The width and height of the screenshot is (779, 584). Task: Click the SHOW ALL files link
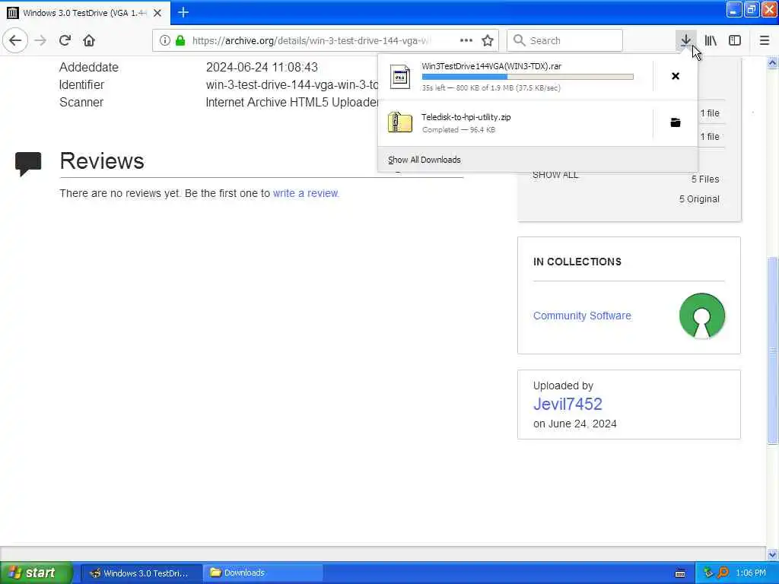click(x=555, y=176)
